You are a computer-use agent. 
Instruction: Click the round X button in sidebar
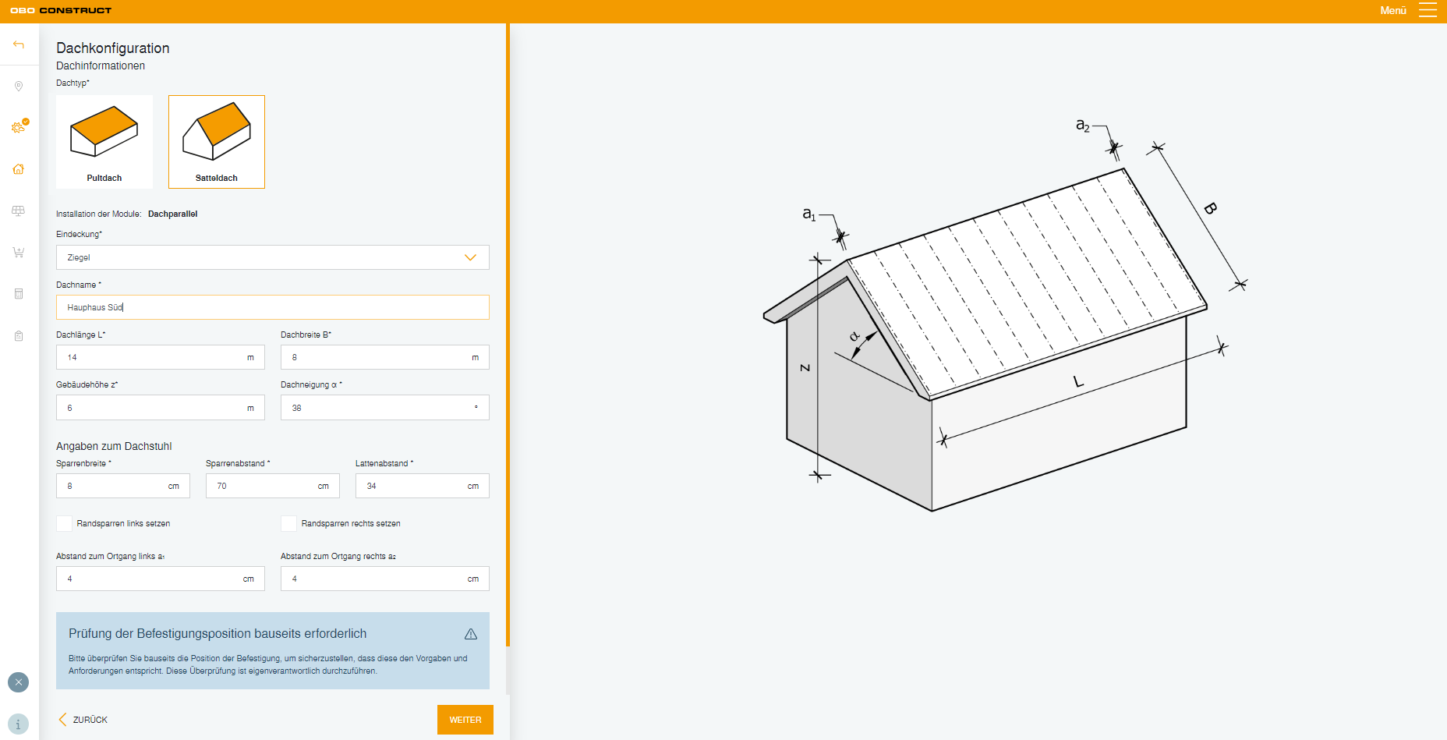(19, 682)
